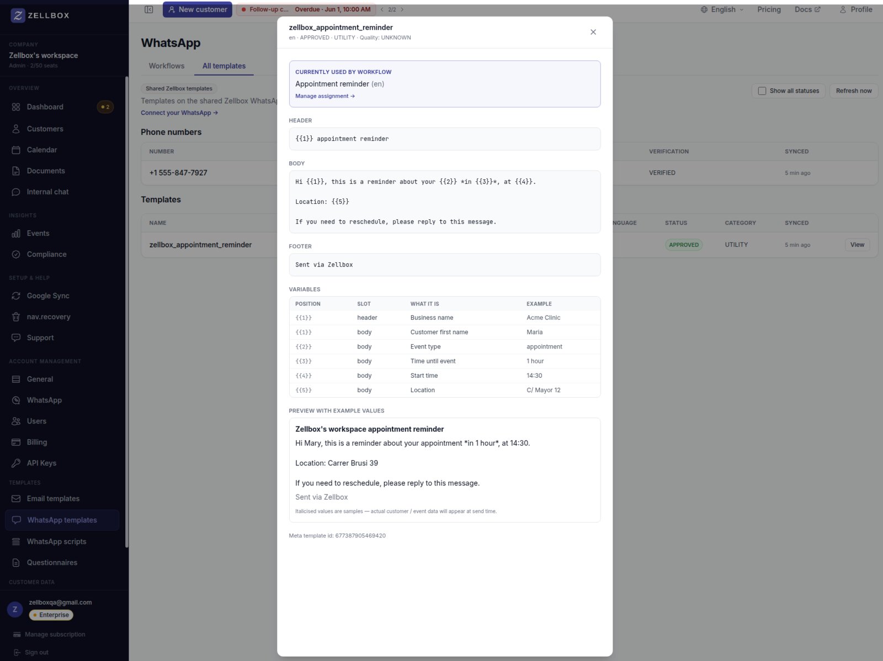
Task: Click the Acme Clinic example value
Action: (x=543, y=318)
